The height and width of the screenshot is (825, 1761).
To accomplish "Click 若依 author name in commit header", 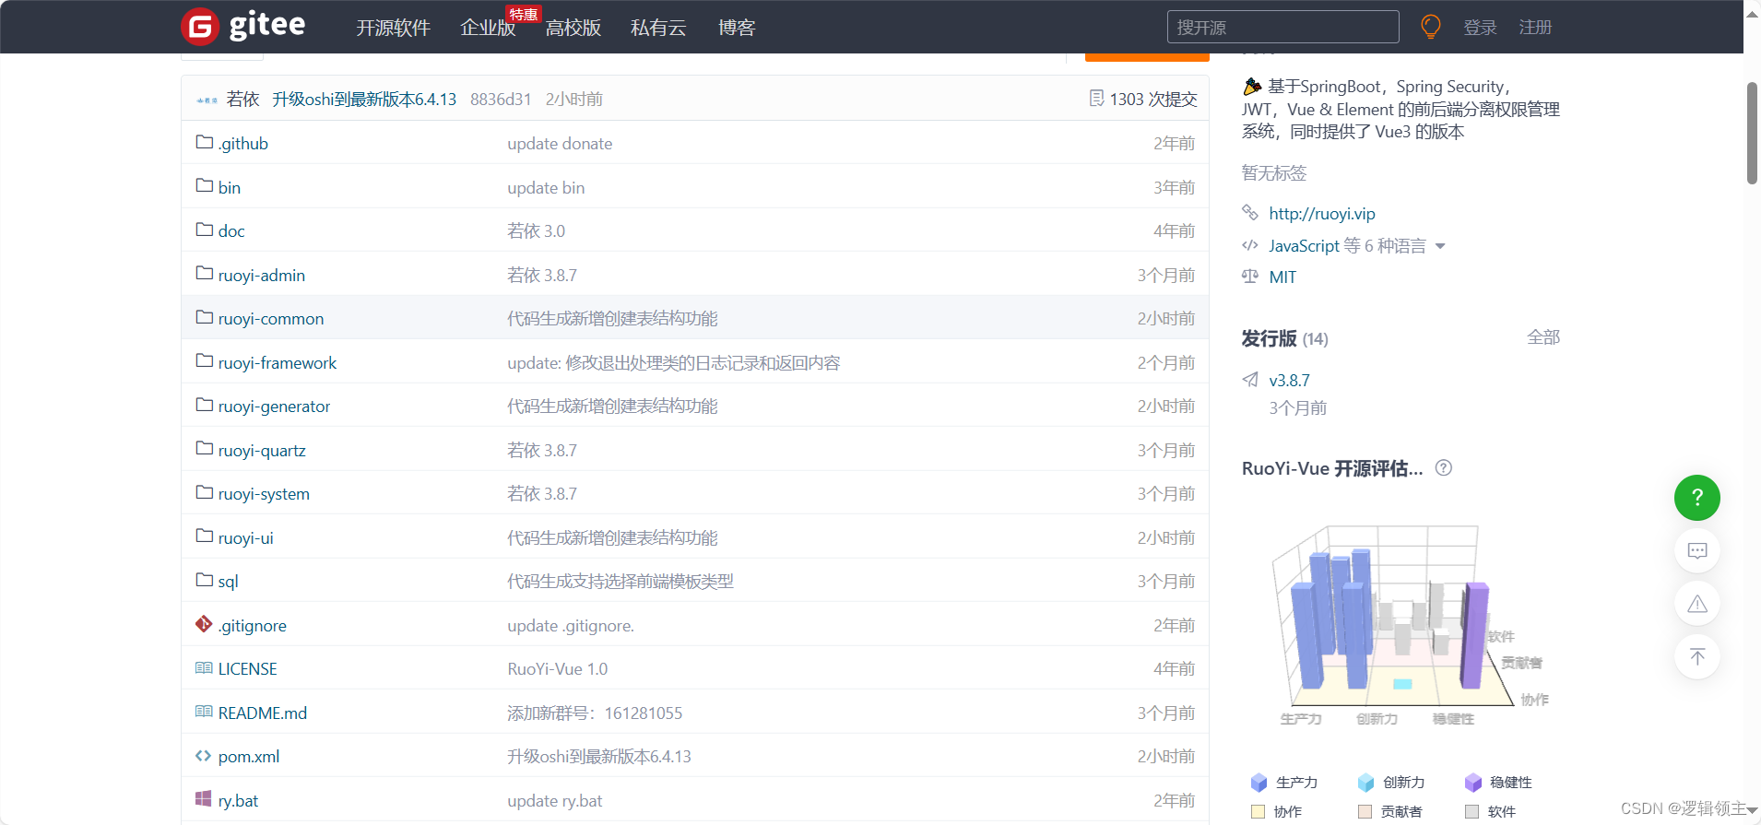I will pyautogui.click(x=243, y=99).
